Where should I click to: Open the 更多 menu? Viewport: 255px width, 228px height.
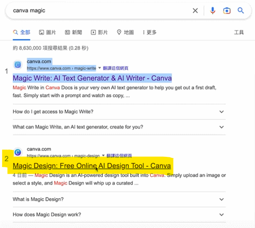coord(150,32)
